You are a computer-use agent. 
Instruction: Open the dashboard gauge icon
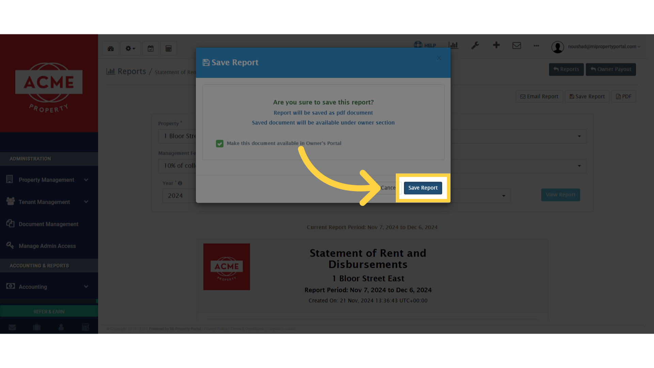(111, 48)
